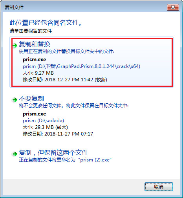Click green arrow beside 不要复制
183x198 pixels.
15,100
